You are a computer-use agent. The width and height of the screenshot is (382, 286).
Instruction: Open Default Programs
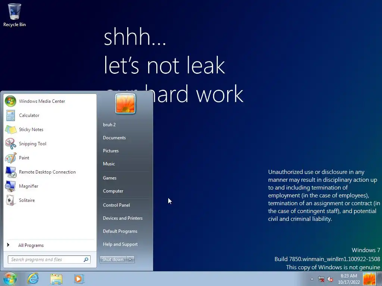tap(120, 231)
